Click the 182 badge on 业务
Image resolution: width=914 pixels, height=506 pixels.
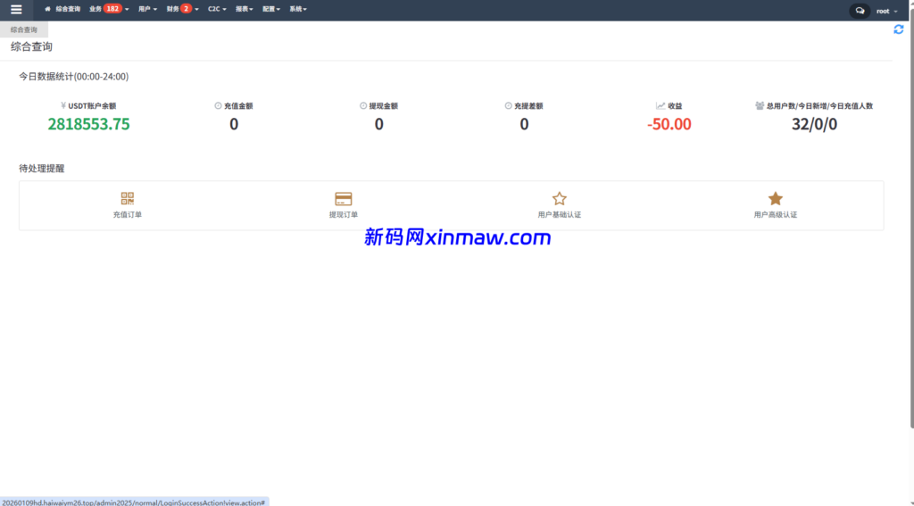tap(112, 9)
